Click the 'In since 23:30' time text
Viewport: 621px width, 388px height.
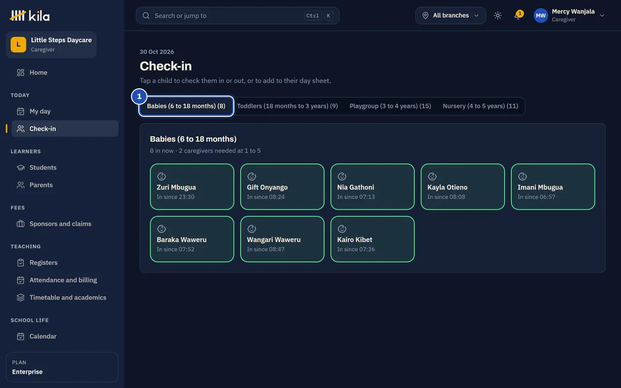[176, 197]
